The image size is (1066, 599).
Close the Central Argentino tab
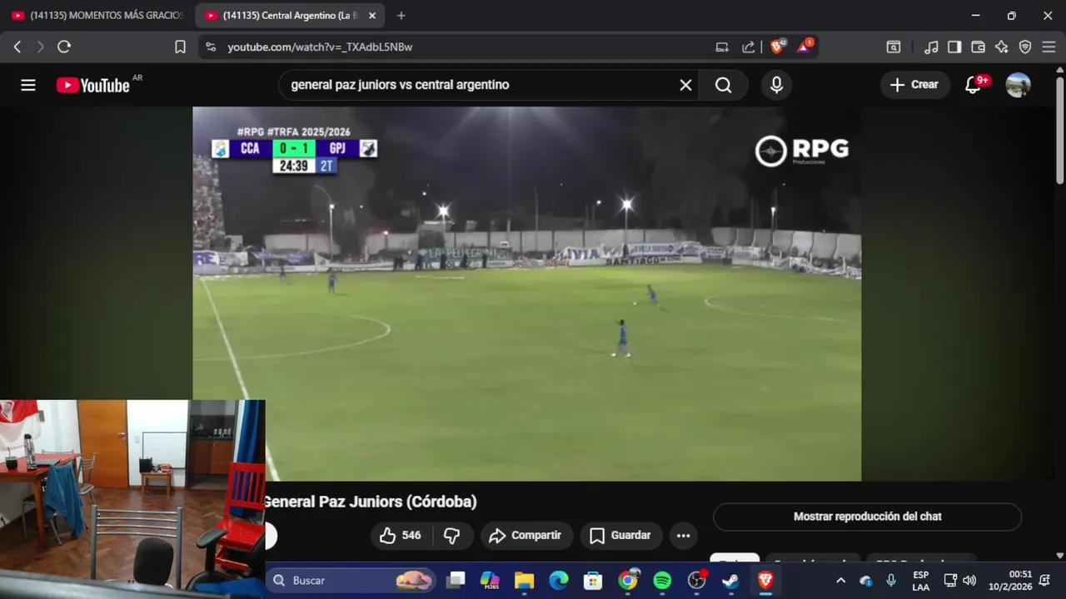point(371,16)
